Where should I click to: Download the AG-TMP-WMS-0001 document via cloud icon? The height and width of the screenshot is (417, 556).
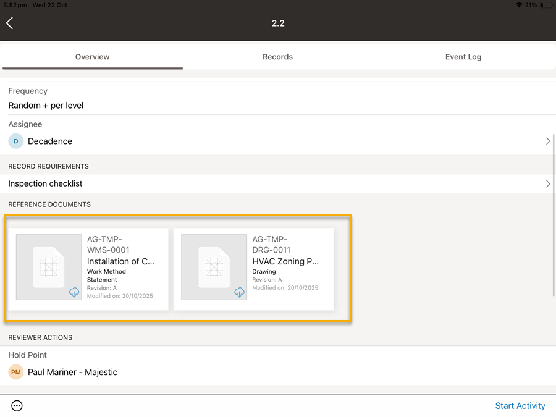click(x=74, y=292)
